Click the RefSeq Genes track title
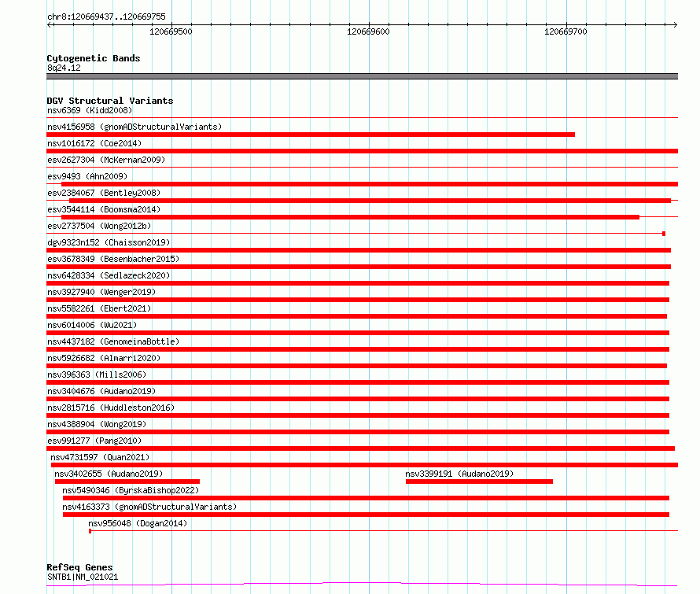The height and width of the screenshot is (594, 700). 79,567
